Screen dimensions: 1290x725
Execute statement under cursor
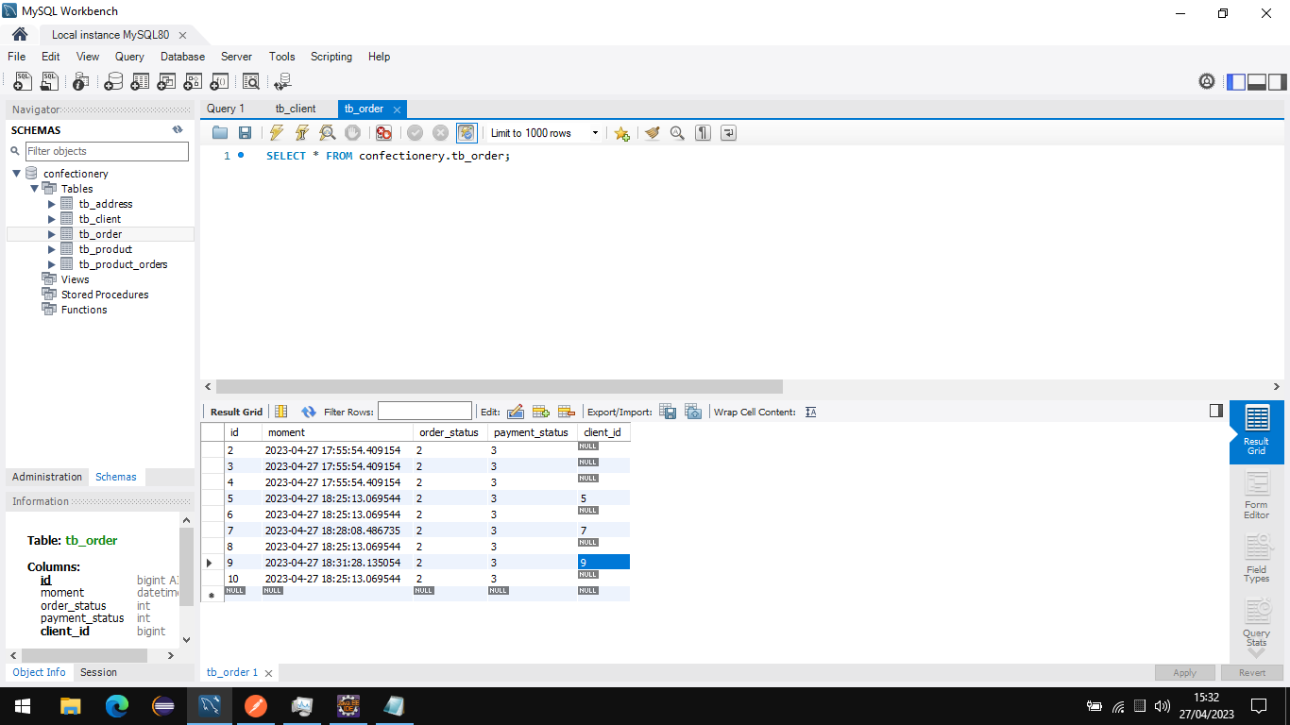pyautogui.click(x=301, y=133)
